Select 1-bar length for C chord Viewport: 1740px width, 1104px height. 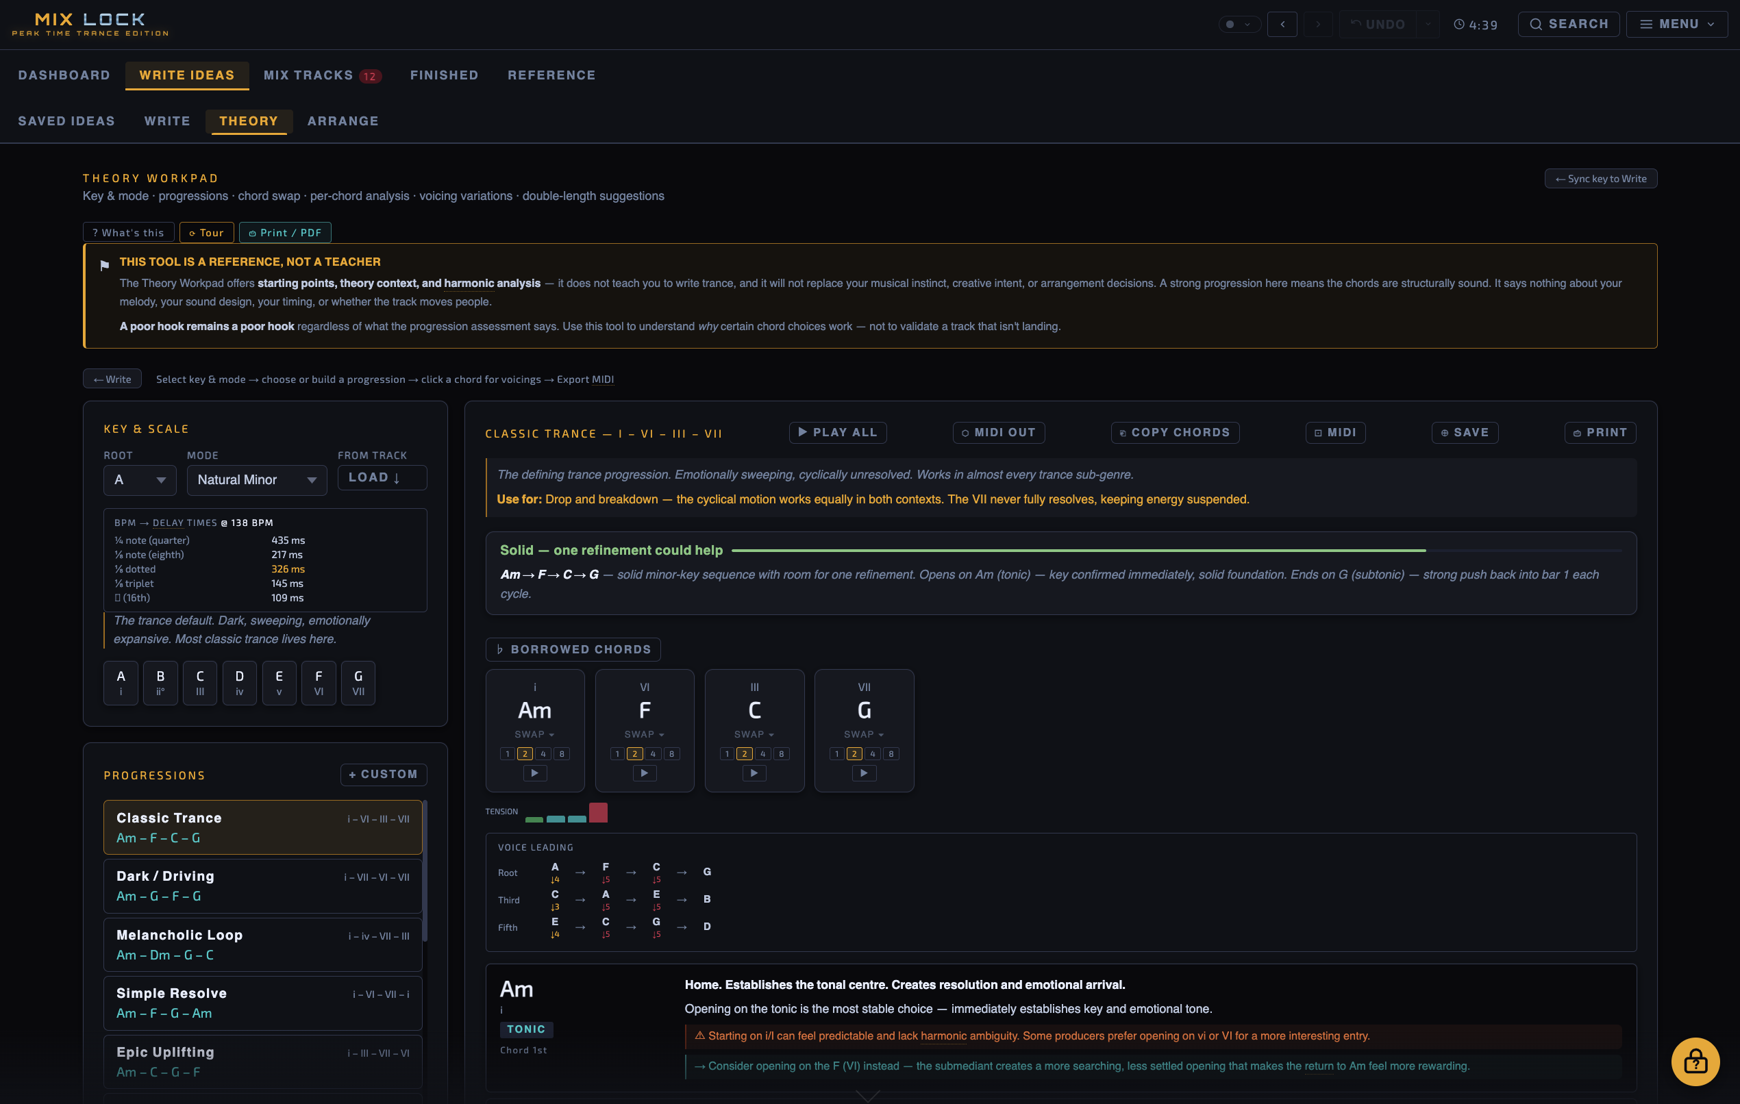(x=727, y=753)
